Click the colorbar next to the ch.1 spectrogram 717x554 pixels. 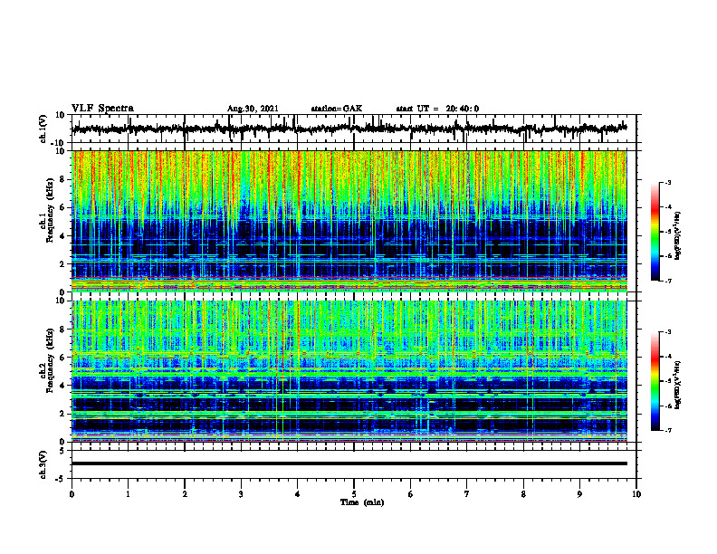tap(655, 232)
